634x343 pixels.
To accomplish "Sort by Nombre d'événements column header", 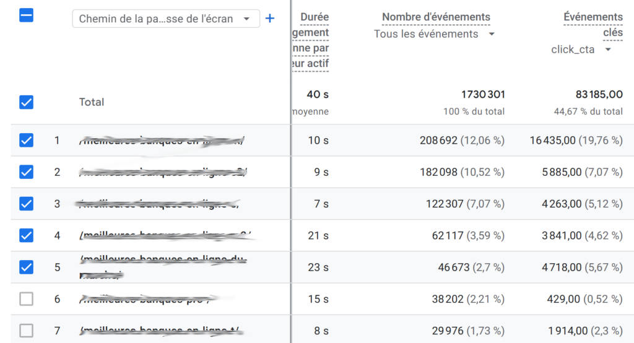I will [436, 17].
